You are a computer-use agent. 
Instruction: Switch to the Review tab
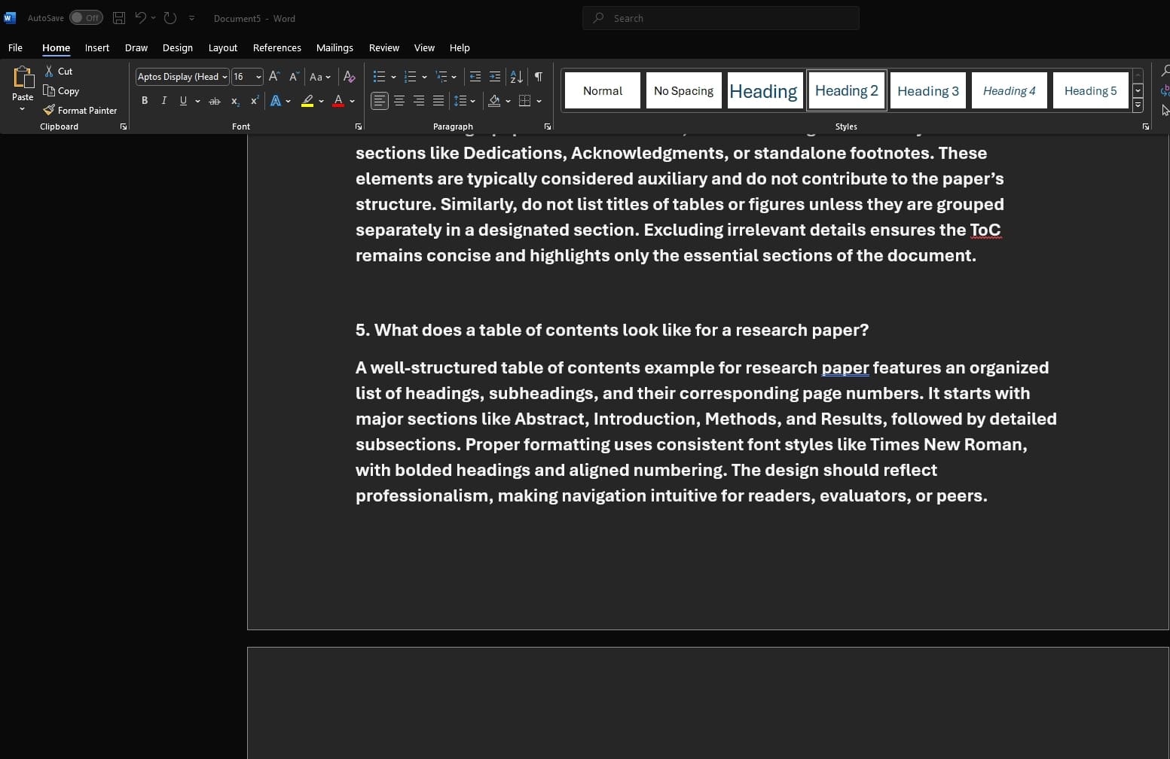point(384,47)
